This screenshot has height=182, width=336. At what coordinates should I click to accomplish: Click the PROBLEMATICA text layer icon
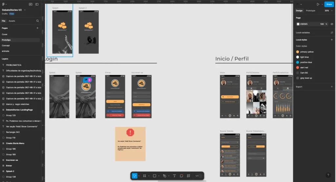[3, 65]
